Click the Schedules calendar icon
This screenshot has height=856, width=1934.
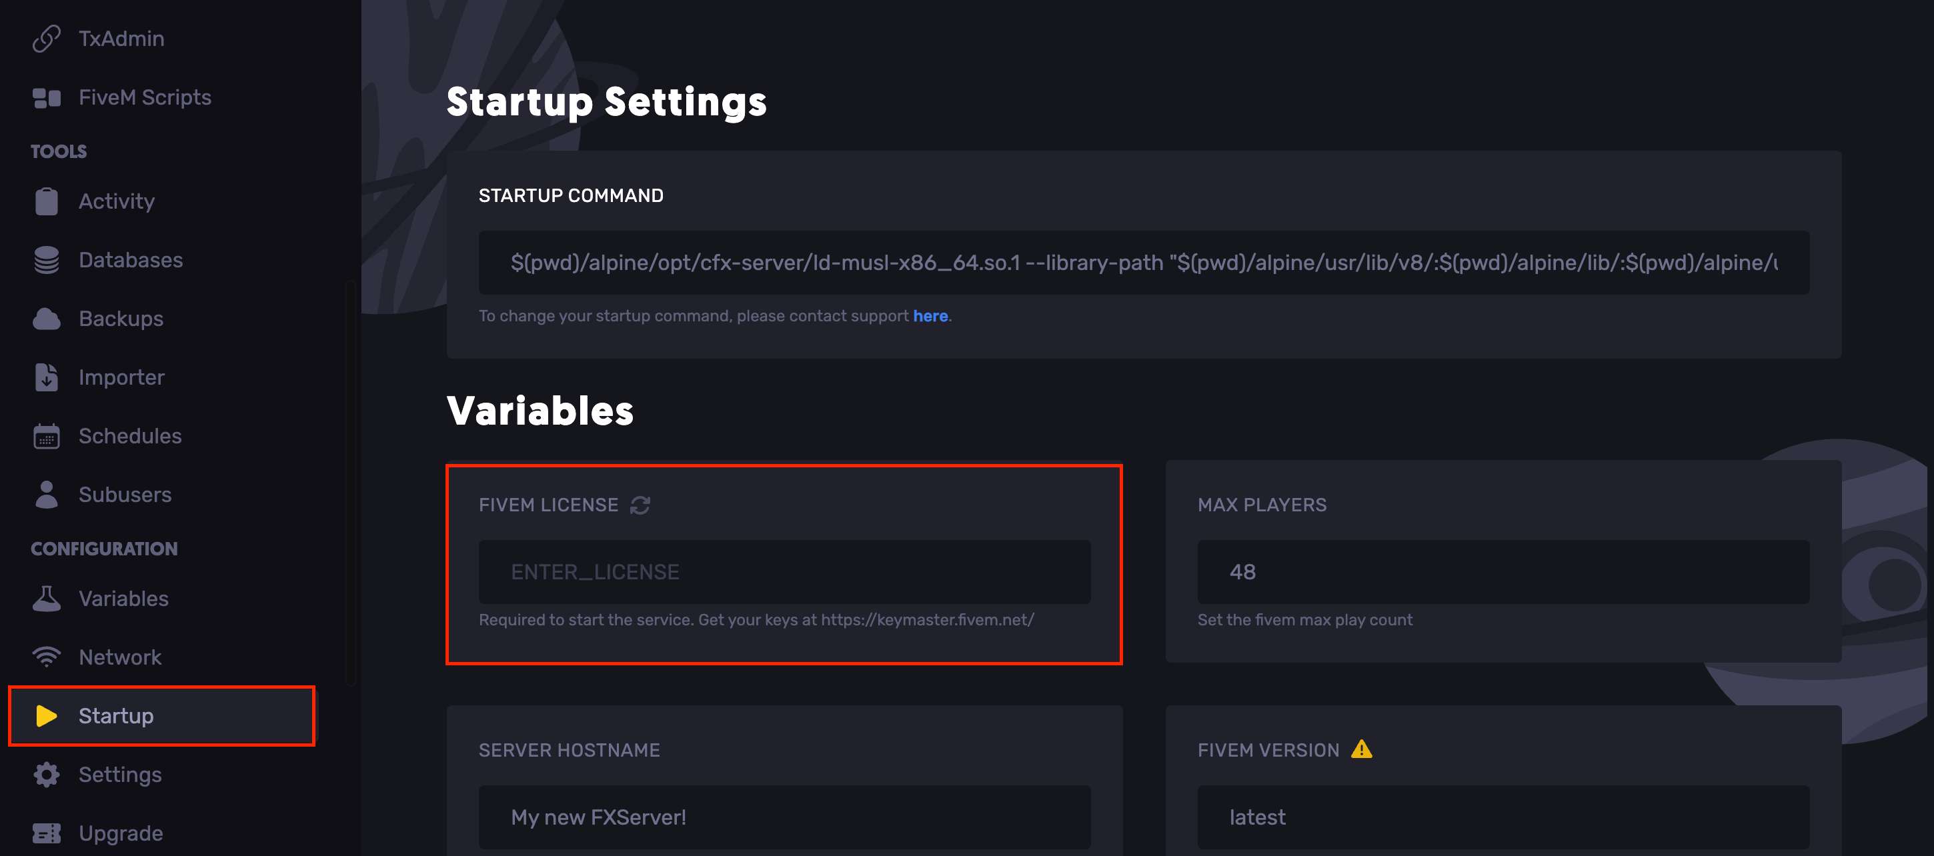pos(46,436)
